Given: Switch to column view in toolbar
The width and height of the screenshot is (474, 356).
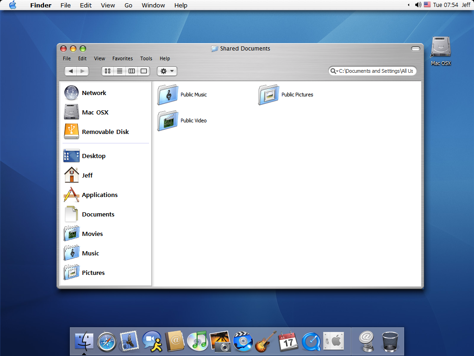Looking at the screenshot, I should point(131,71).
